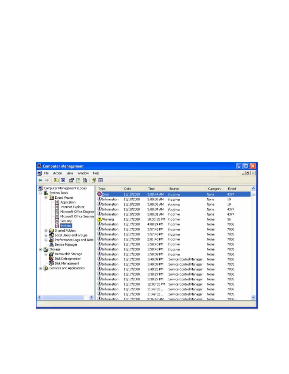289x374 pixels.
Task: Open the Window menu
Action: coord(83,173)
